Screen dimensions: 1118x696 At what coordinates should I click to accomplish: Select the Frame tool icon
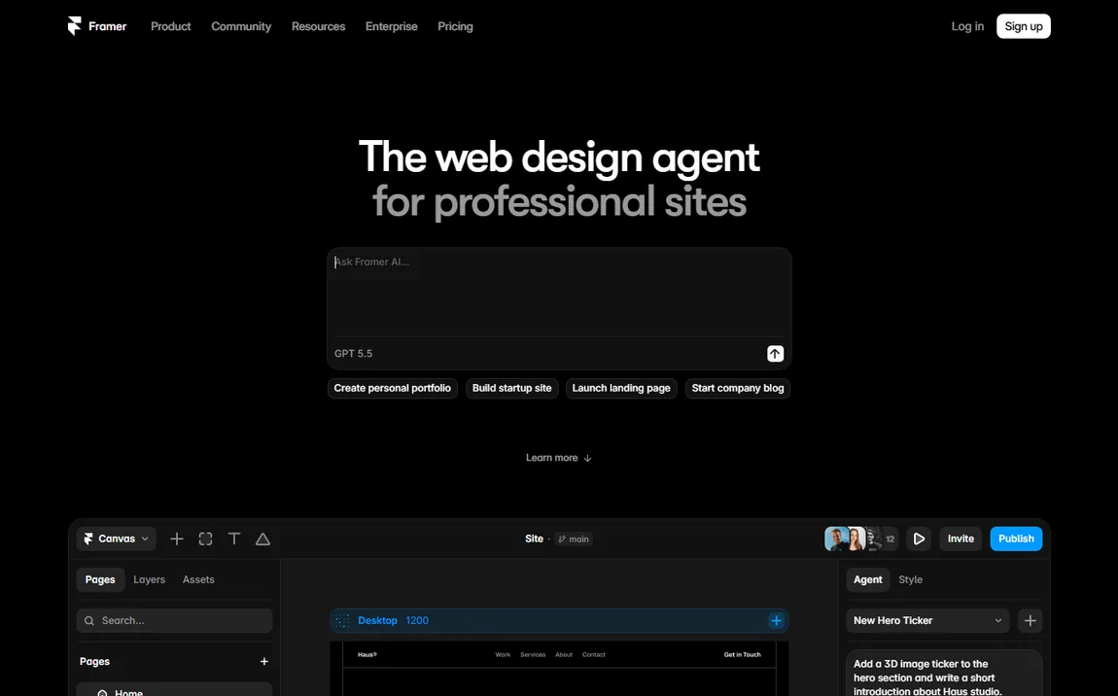pos(205,539)
